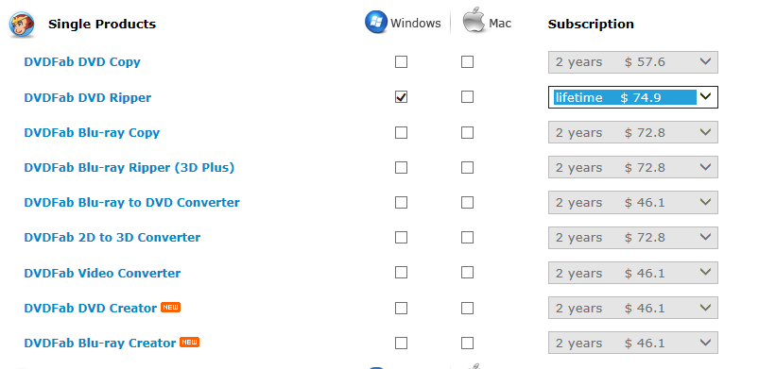Open the lifetime $74.9 subscription dropdown

pyautogui.click(x=632, y=97)
